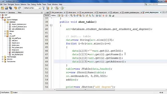The image size is (167, 94).
Task: Collapse the database package node
Action: tap(5, 22)
